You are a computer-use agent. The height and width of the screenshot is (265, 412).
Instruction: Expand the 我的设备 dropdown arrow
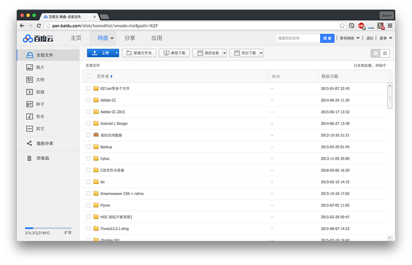coord(224,53)
